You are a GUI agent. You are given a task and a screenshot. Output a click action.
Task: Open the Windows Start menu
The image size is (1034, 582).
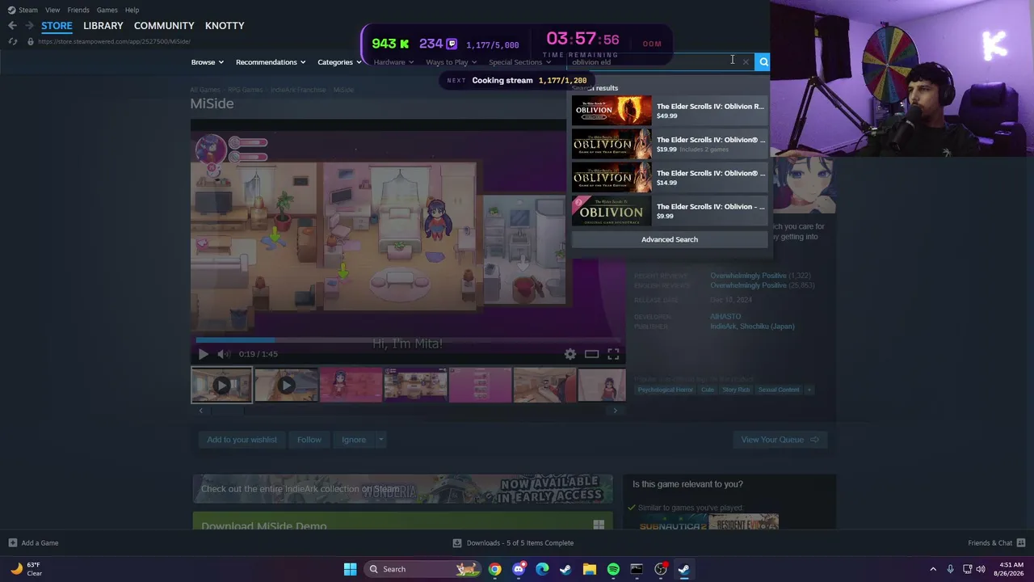(350, 569)
